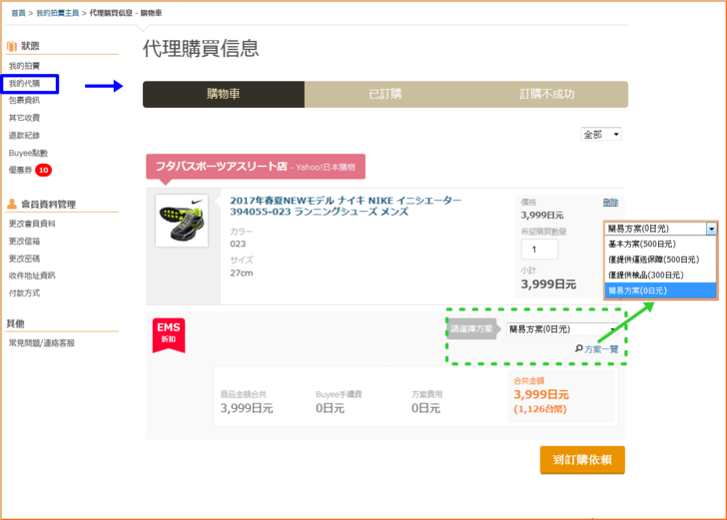The height and width of the screenshot is (520, 727).
Task: Pick highlighted 簡易方案(0日元) option in list
Action: (660, 290)
